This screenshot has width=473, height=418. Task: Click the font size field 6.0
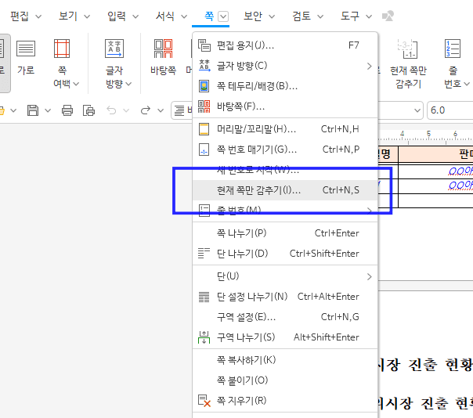tap(450, 110)
